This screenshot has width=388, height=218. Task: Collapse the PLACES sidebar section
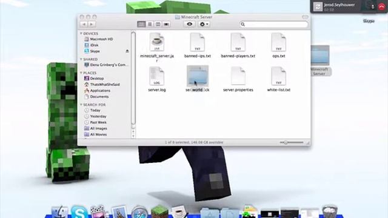tap(81, 73)
